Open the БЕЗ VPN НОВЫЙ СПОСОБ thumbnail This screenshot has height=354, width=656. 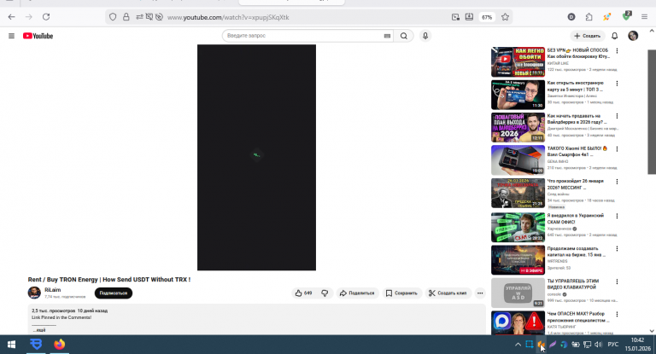(x=518, y=62)
